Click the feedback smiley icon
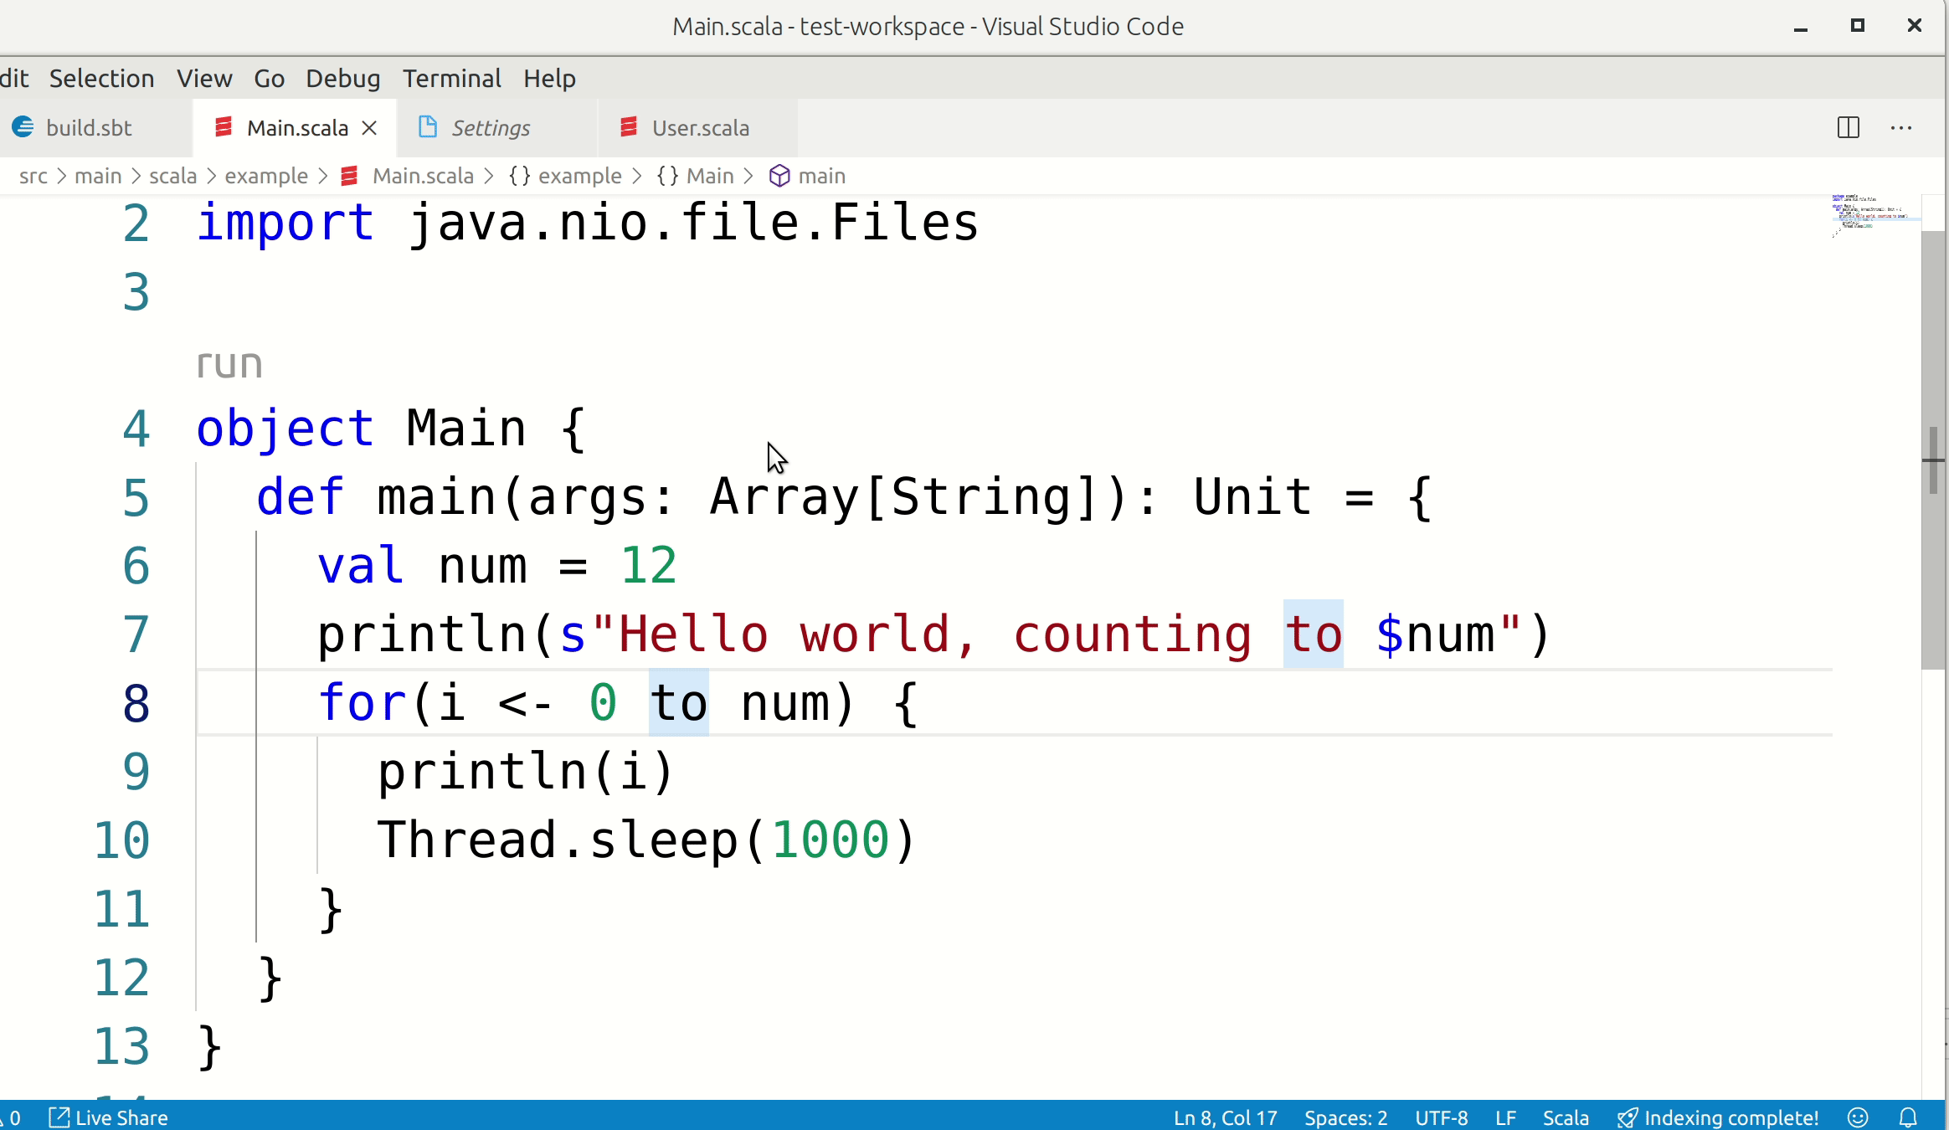The height and width of the screenshot is (1130, 1949). [x=1858, y=1117]
